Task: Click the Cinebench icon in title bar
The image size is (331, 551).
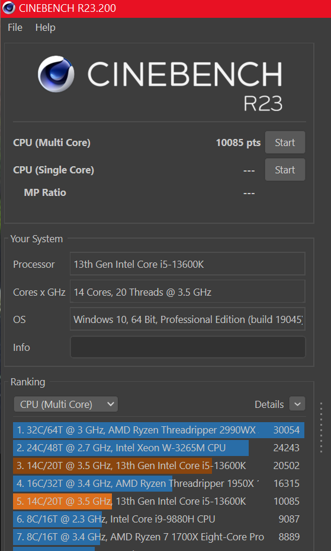Action: (x=8, y=8)
